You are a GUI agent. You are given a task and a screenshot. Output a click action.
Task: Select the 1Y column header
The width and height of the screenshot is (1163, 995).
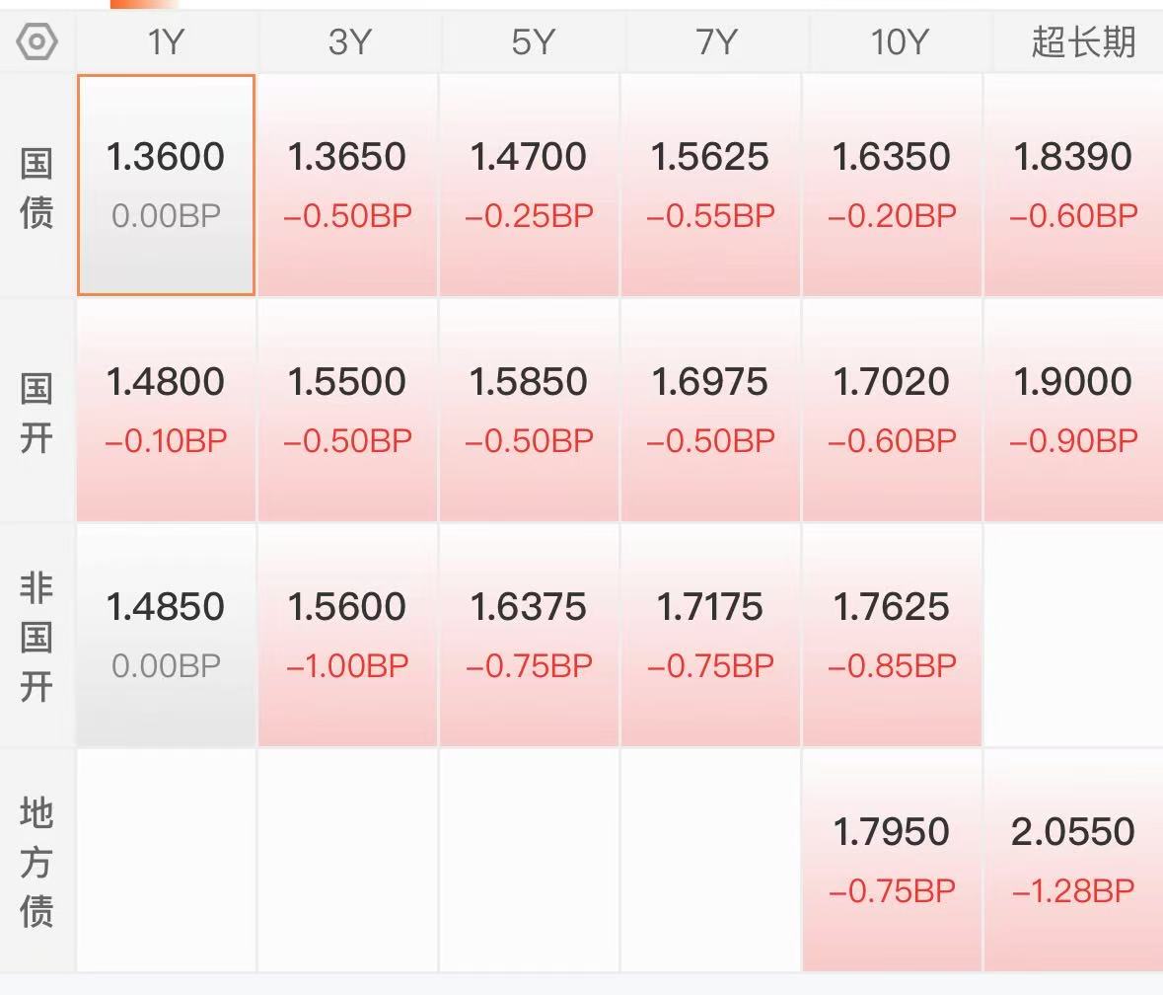point(166,41)
